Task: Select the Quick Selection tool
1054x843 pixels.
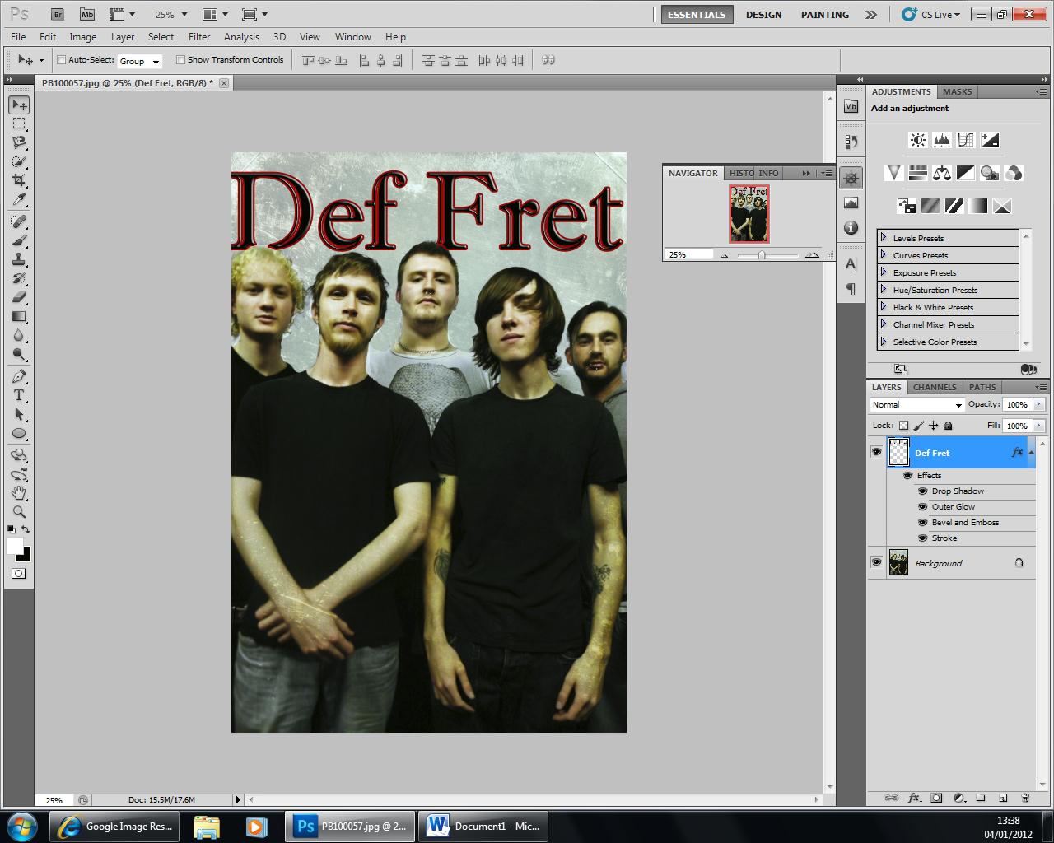Action: coord(19,161)
